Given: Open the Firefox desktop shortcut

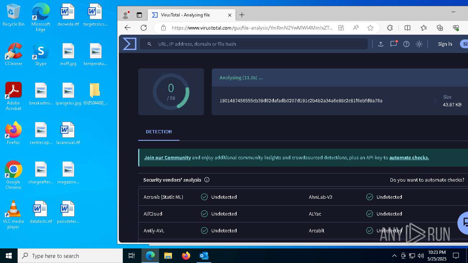Looking at the screenshot, I should (14, 133).
